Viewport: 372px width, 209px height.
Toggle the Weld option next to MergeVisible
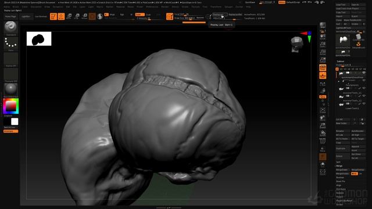pyautogui.click(x=354, y=174)
